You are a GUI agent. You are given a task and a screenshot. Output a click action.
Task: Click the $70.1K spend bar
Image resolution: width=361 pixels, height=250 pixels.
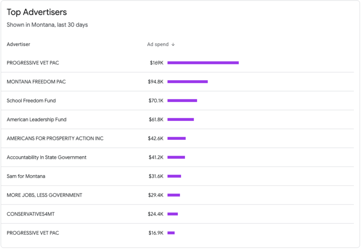[x=182, y=101]
